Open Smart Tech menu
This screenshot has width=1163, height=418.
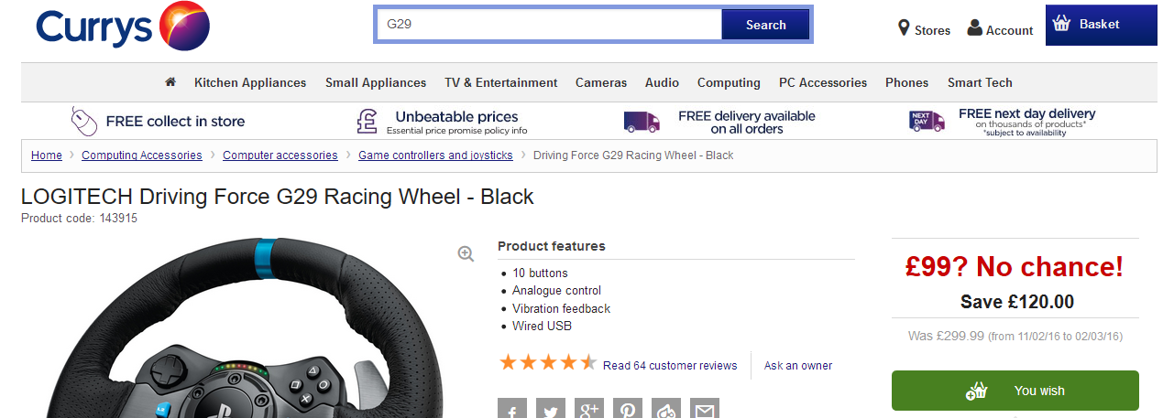tap(980, 82)
